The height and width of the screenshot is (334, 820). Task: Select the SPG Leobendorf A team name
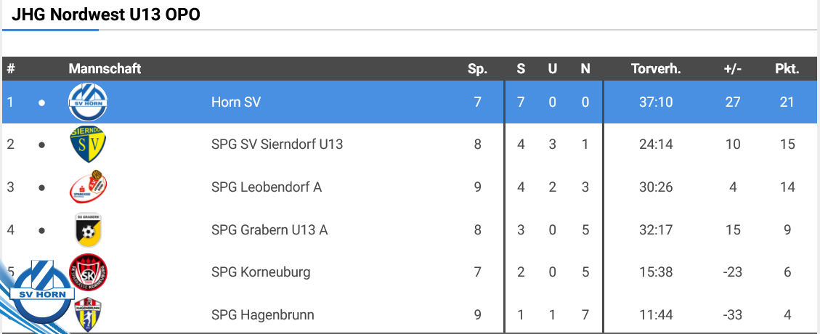[x=266, y=187]
